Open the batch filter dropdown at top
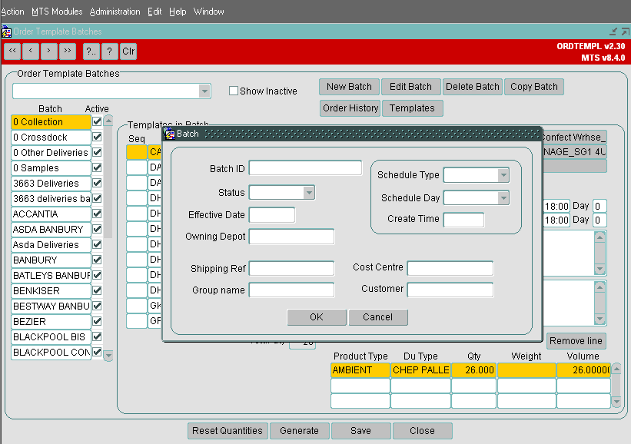Viewport: 631px width, 444px height. pyautogui.click(x=204, y=91)
